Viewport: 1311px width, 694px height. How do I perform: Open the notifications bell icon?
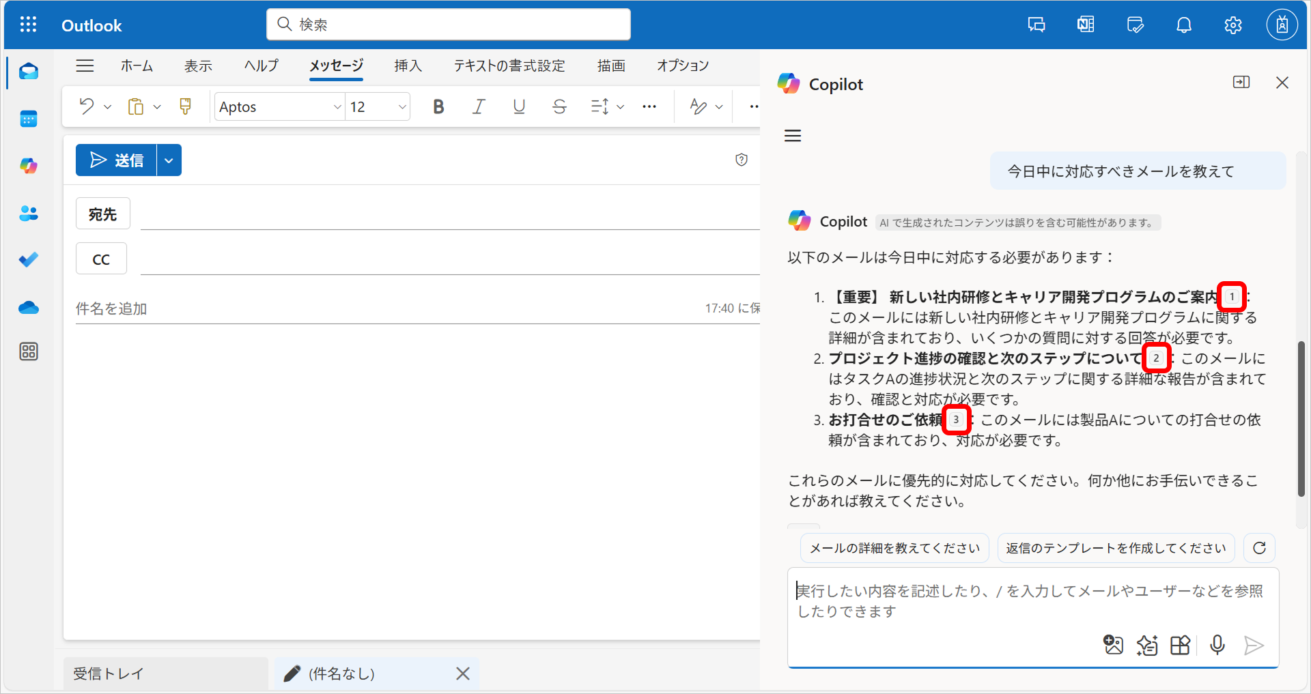(x=1184, y=25)
